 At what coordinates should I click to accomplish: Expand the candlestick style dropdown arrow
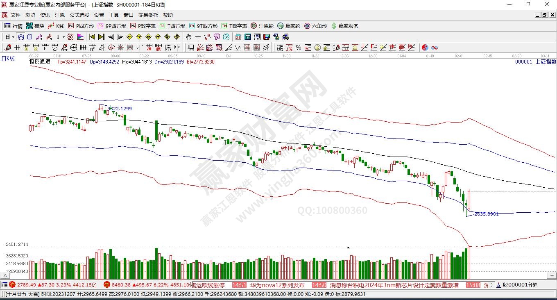pos(63,37)
